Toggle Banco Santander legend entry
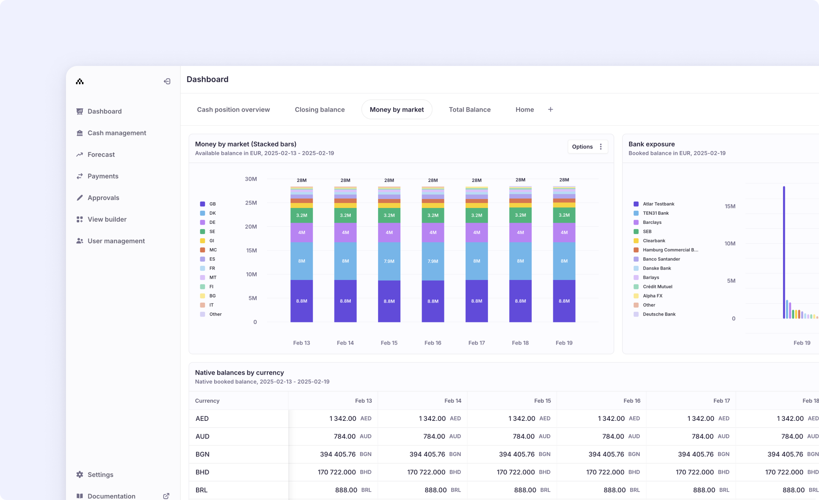Screen dimensions: 819x500 click(x=657, y=259)
